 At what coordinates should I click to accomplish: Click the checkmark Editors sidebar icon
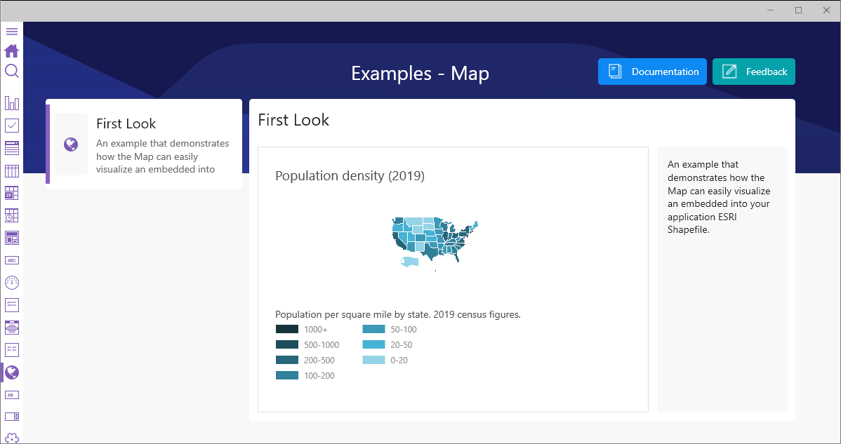[x=11, y=125]
